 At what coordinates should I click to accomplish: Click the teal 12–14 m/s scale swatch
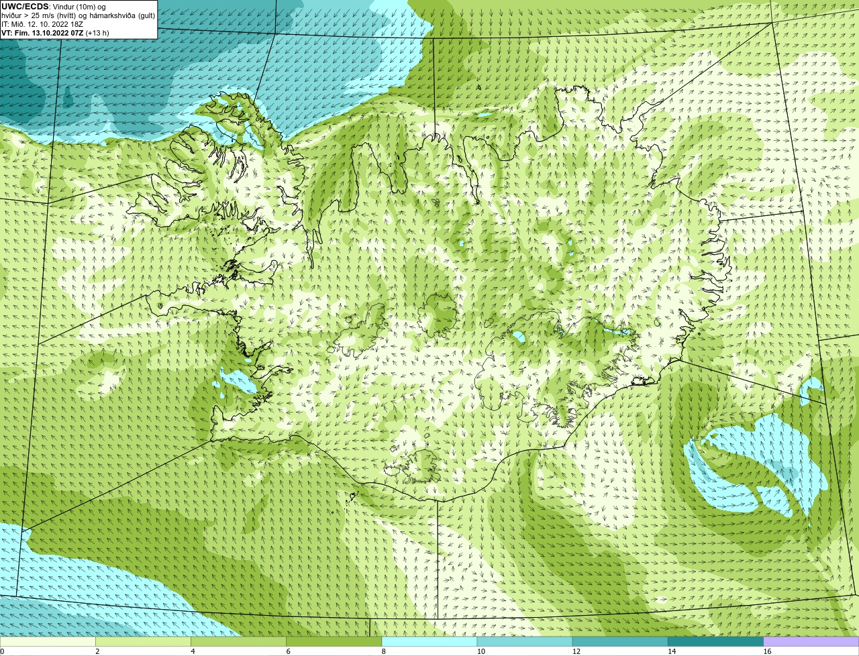(x=620, y=642)
